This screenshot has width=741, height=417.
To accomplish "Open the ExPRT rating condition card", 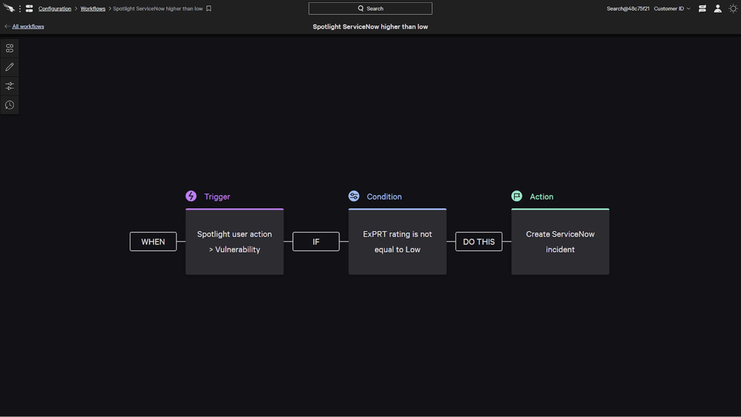I will pos(397,242).
